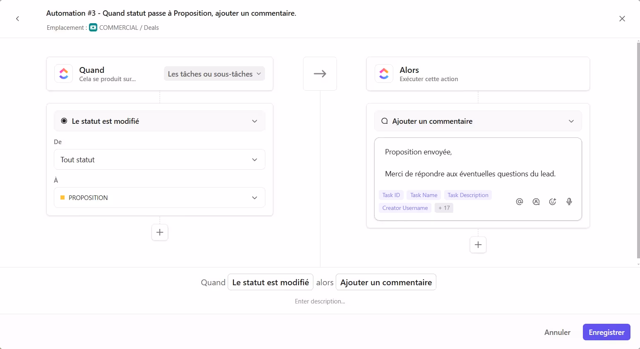Click the Enregistrer button
This screenshot has height=349, width=640.
pos(606,332)
